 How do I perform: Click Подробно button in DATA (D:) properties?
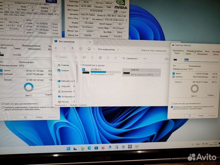pos(211,95)
